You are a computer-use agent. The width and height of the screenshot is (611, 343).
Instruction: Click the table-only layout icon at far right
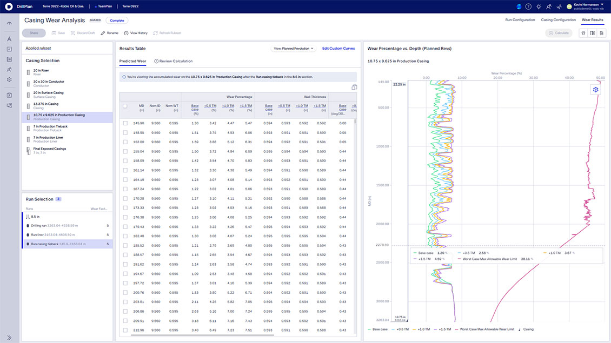pyautogui.click(x=602, y=33)
